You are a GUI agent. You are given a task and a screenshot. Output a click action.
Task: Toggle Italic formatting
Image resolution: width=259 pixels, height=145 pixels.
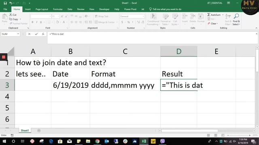coord(36,22)
